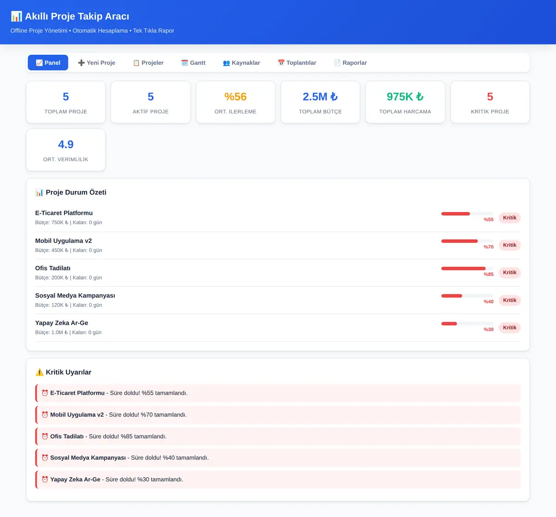
Task: Click the "Bütçe: 1.0M ₺ | Kalan: 0 gün" text
Action: click(x=68, y=332)
